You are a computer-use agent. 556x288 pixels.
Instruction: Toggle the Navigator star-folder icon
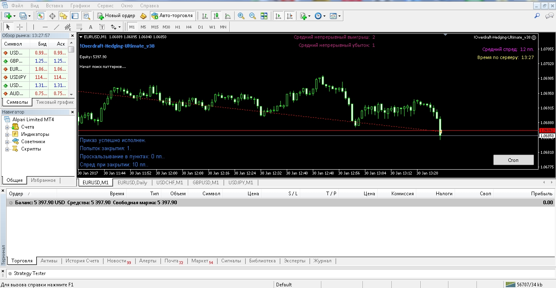click(x=64, y=16)
